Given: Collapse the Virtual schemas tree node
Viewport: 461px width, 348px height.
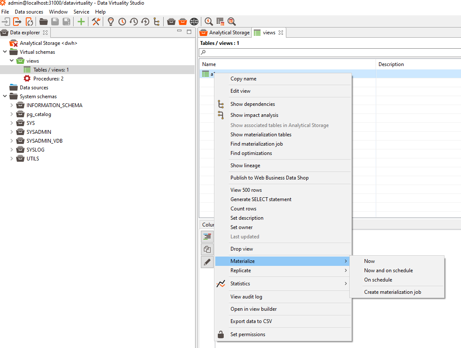Looking at the screenshot, I should tap(5, 52).
